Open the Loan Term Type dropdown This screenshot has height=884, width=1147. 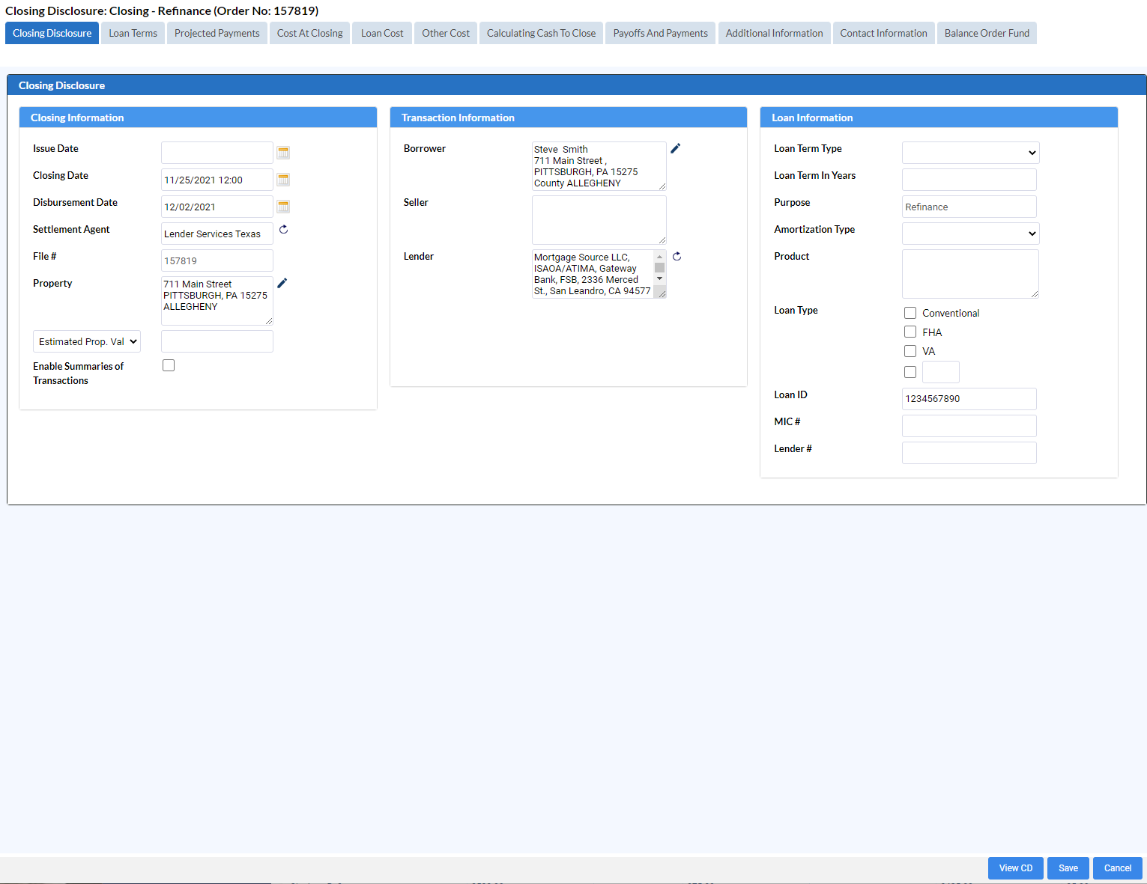(x=971, y=153)
